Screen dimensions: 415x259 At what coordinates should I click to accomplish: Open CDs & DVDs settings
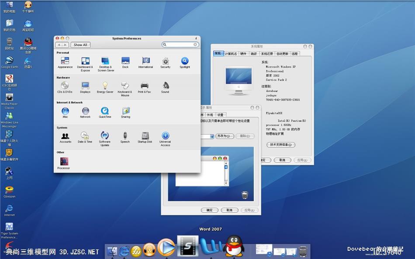tap(65, 87)
